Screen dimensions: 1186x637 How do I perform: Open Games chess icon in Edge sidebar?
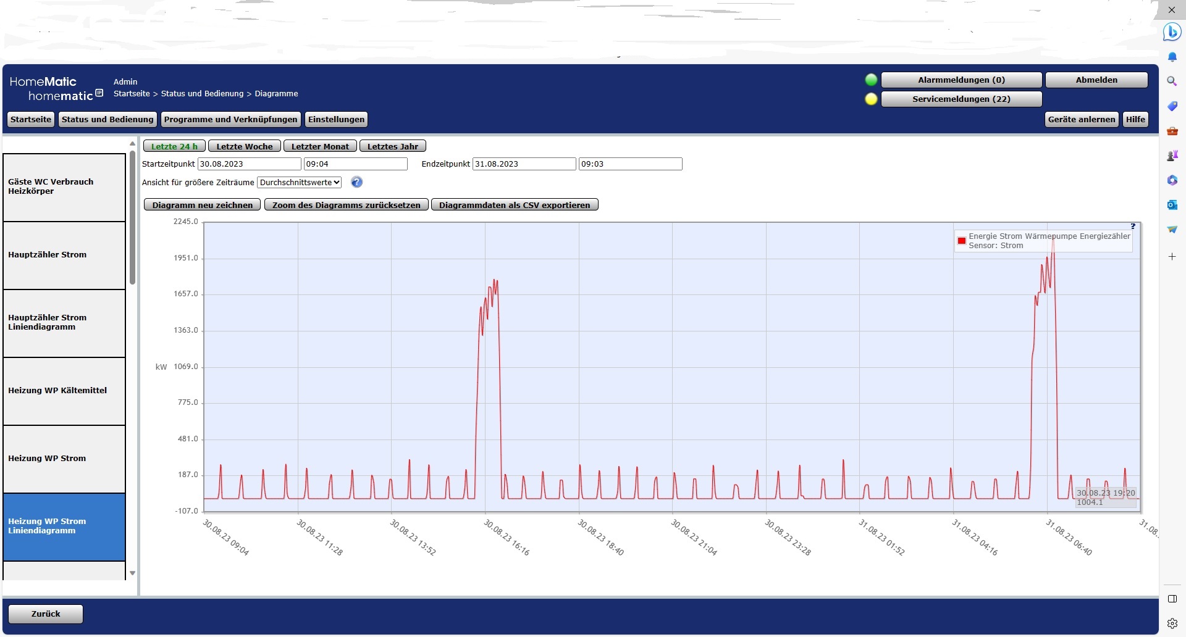[1172, 156]
